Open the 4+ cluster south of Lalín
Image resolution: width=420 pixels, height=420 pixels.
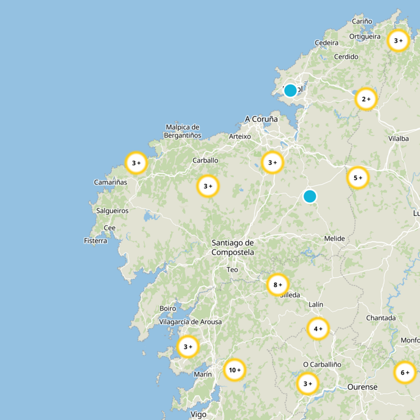click(x=318, y=329)
